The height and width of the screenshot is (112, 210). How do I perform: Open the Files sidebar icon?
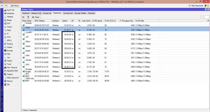pyautogui.click(x=5, y=54)
